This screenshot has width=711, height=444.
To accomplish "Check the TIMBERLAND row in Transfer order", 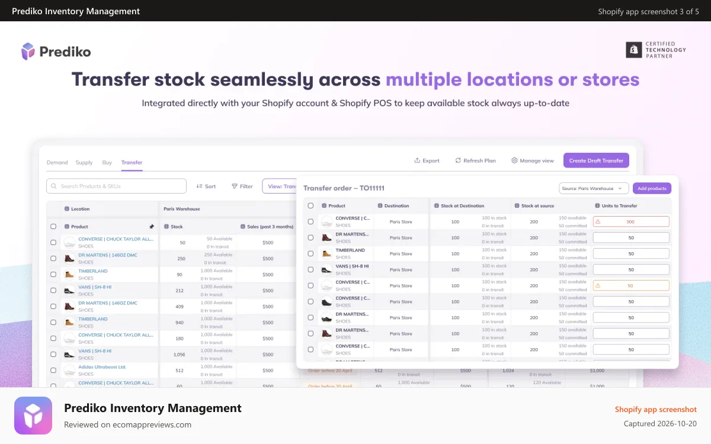I will pos(310,253).
